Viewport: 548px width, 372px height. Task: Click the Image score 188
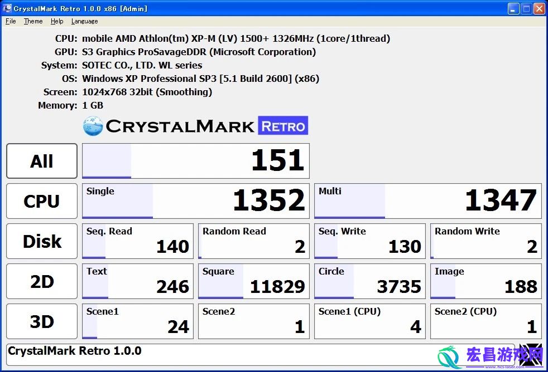click(x=486, y=281)
